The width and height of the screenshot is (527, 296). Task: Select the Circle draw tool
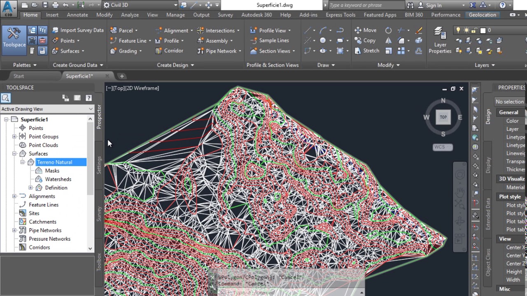pos(323,41)
